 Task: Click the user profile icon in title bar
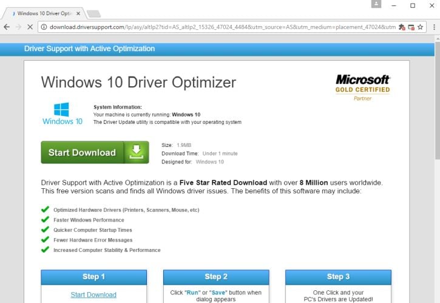tap(376, 4)
